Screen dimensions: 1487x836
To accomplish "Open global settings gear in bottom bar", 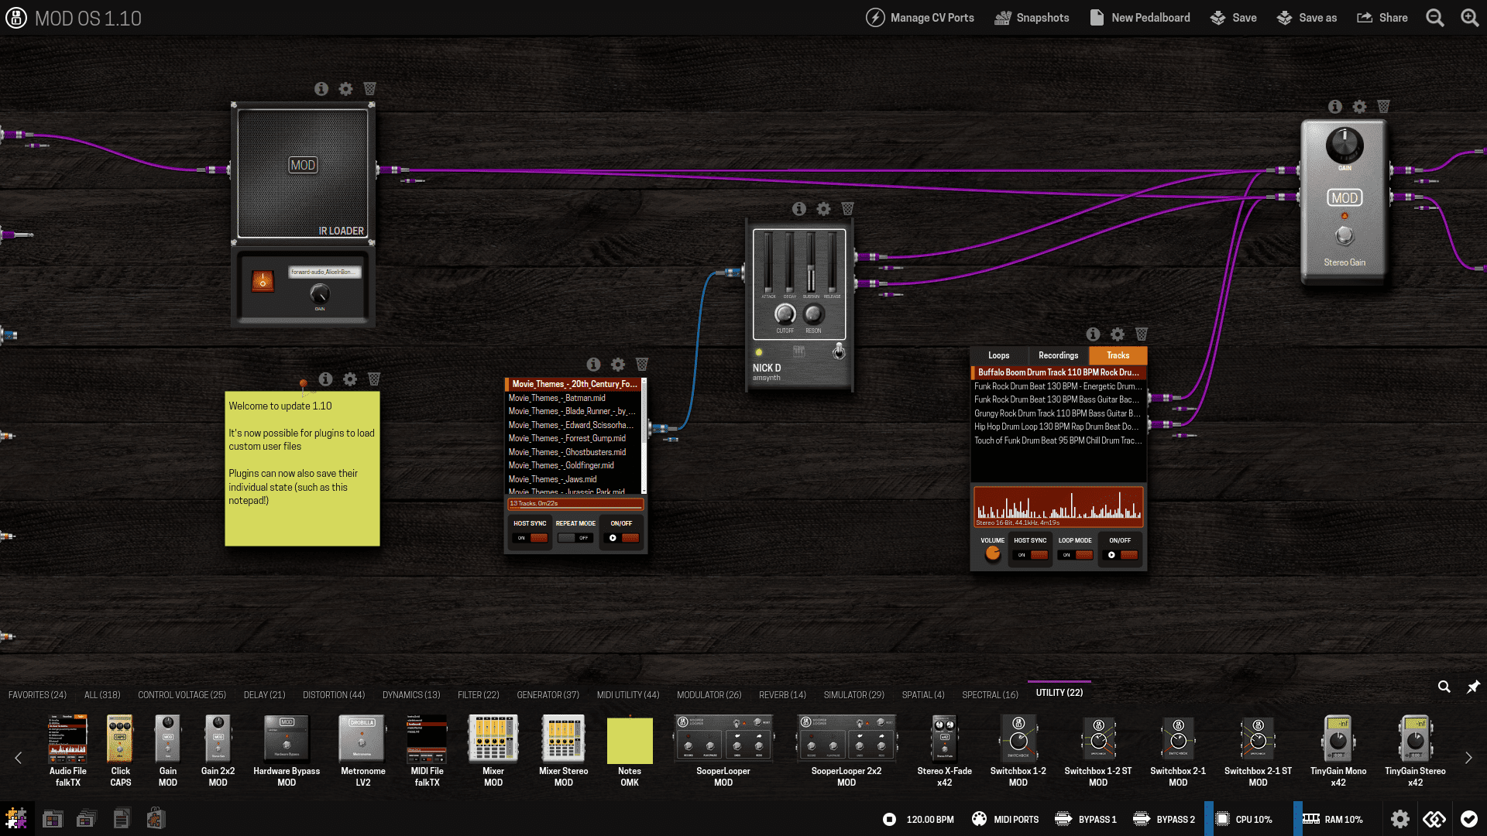I will (x=1399, y=819).
